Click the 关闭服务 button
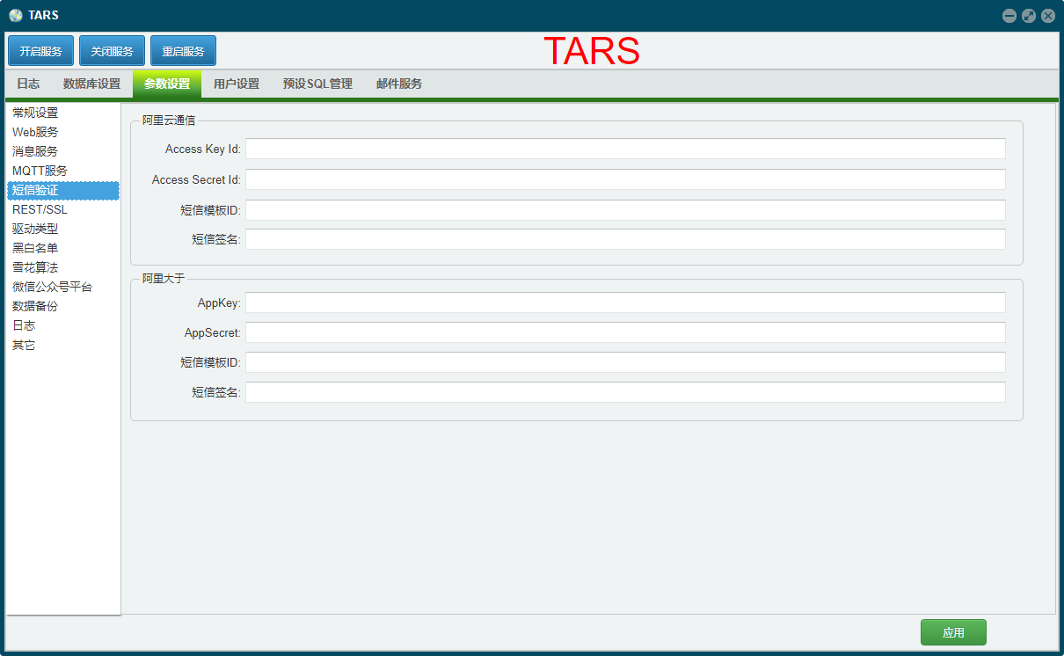This screenshot has height=656, width=1064. pos(112,51)
